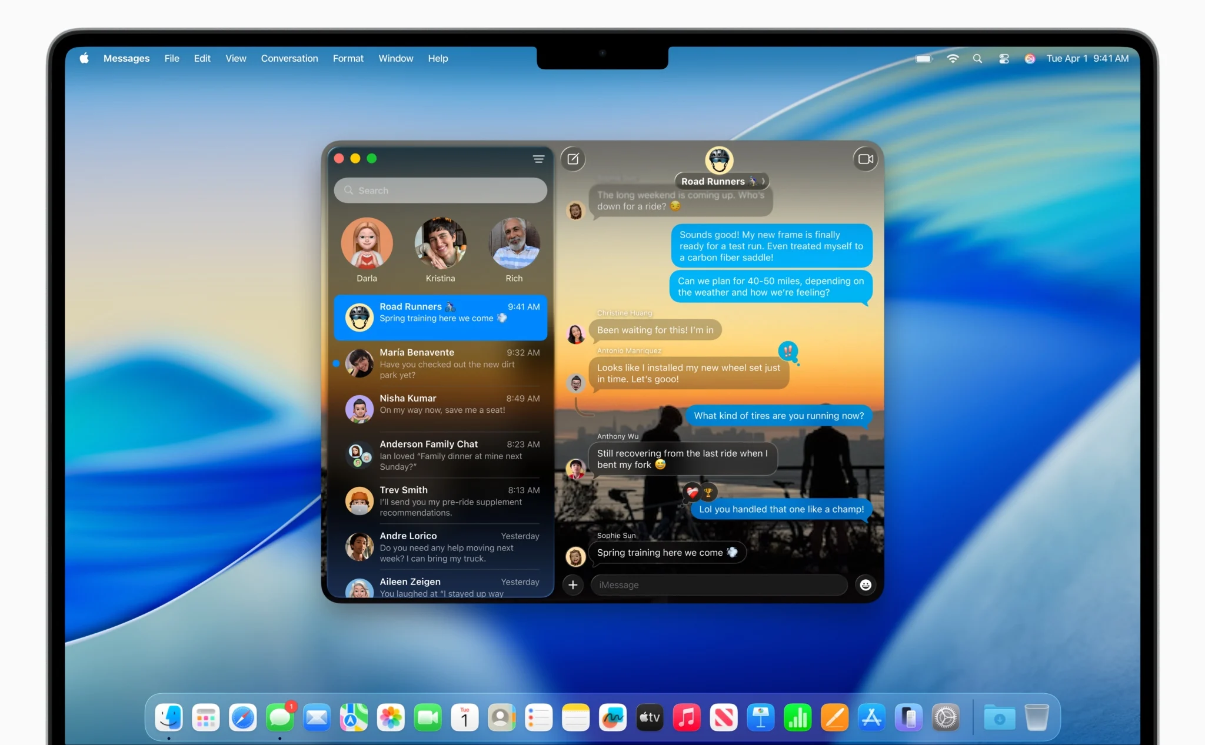Open Trev Smith conversation

pyautogui.click(x=441, y=500)
